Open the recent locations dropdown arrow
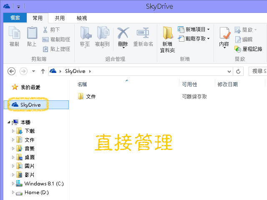 point(33,71)
